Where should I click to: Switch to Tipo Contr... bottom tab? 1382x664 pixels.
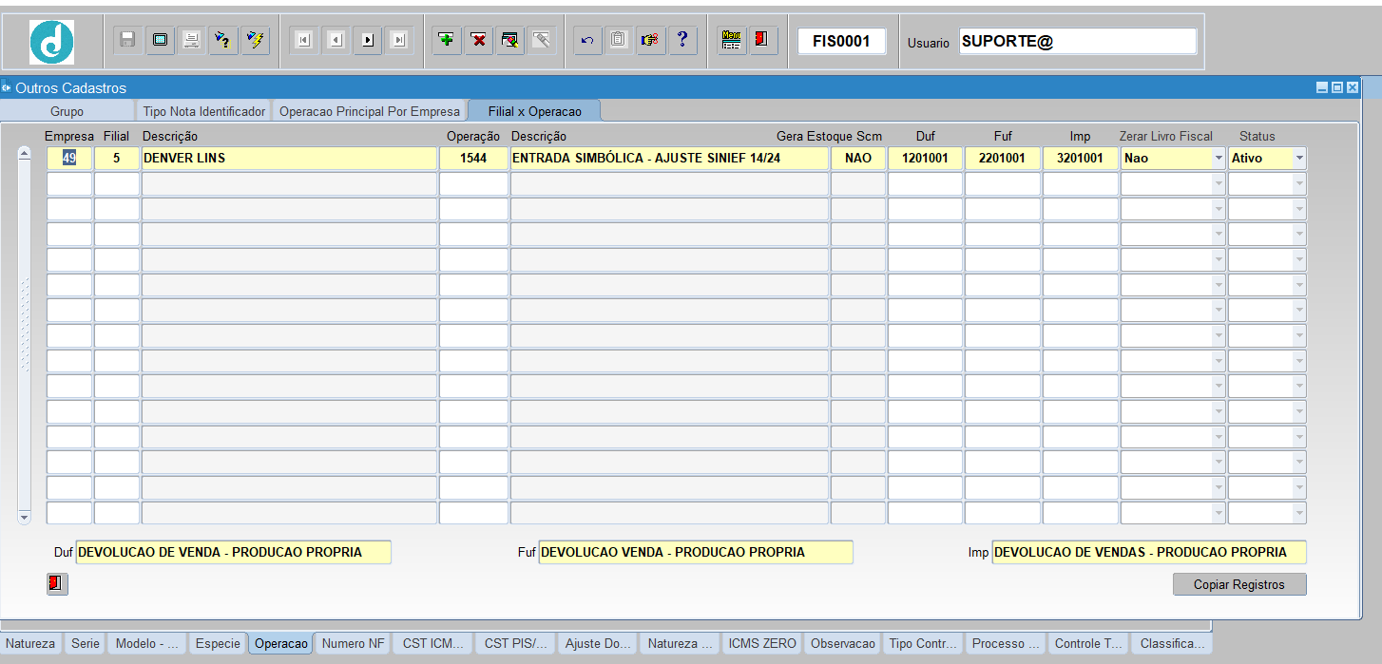[x=922, y=643]
